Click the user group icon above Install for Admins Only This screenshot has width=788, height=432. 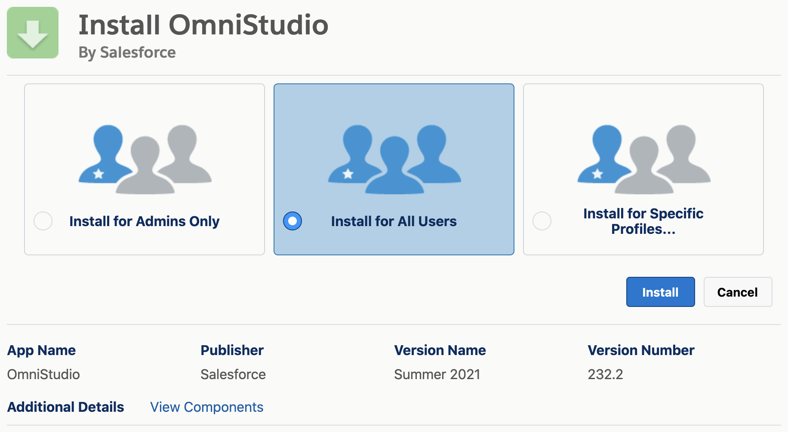point(145,159)
